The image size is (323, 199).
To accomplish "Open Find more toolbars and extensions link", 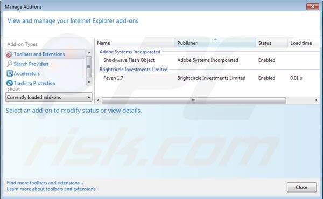I will pos(45,183).
